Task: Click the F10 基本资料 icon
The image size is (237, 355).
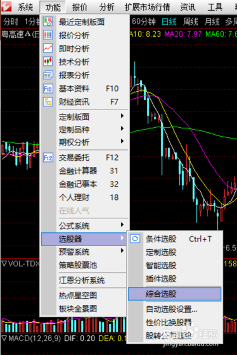Action: (x=48, y=89)
